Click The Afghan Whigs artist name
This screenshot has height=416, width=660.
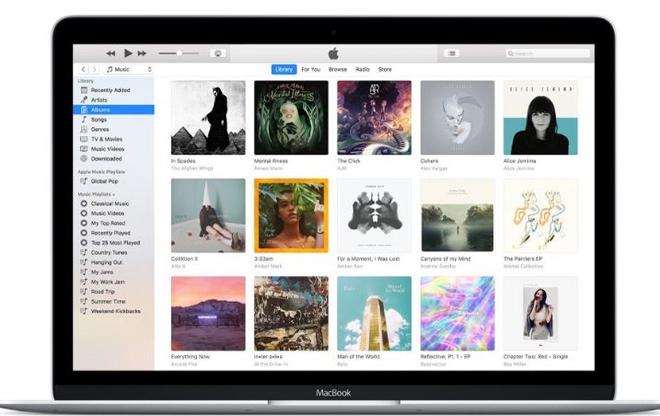(192, 168)
